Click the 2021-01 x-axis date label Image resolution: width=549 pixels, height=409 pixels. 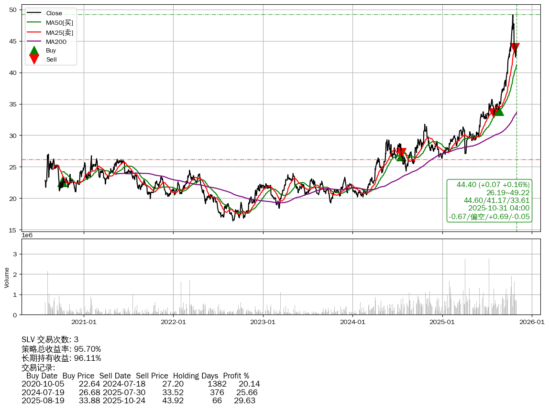84,322
